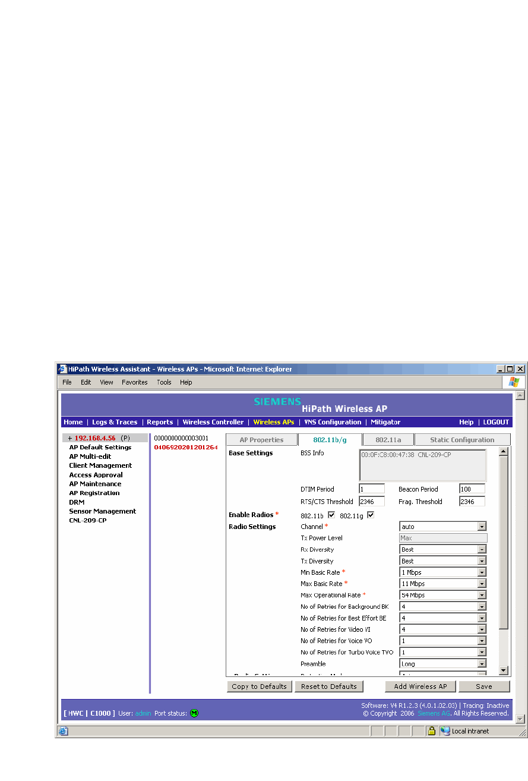Image resolution: width=528 pixels, height=781 pixels.
Task: Open AP Registration in sidebar
Action: (94, 493)
